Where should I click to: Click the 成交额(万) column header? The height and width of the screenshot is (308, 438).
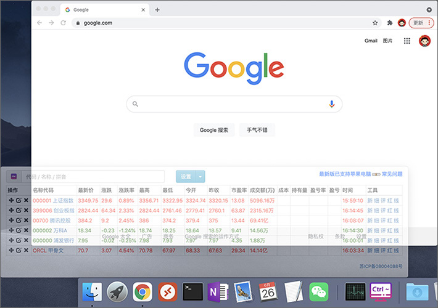tap(262, 190)
